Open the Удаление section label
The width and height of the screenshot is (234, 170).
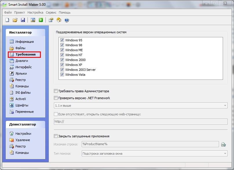pyautogui.click(x=23, y=140)
